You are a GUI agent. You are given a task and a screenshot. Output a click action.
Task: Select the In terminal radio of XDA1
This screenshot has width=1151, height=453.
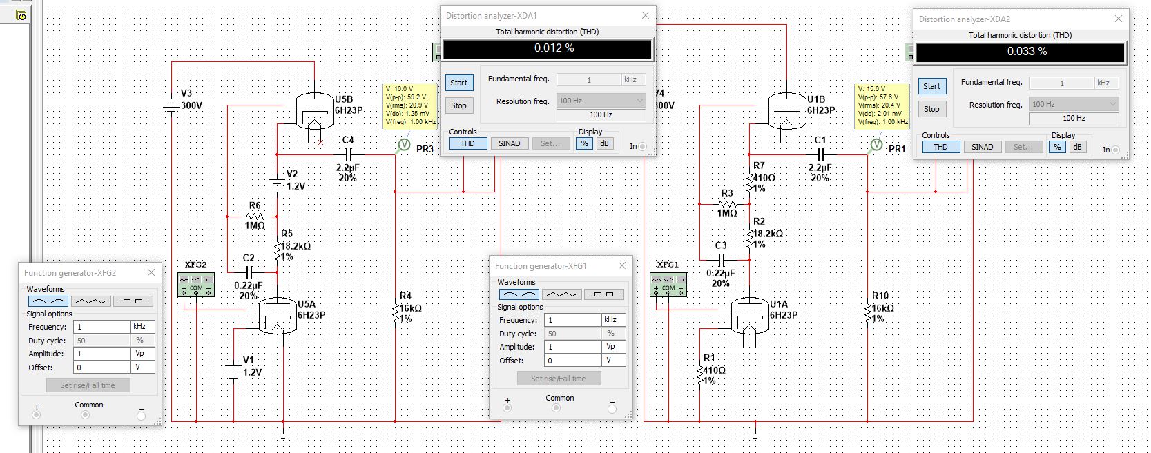coord(642,146)
